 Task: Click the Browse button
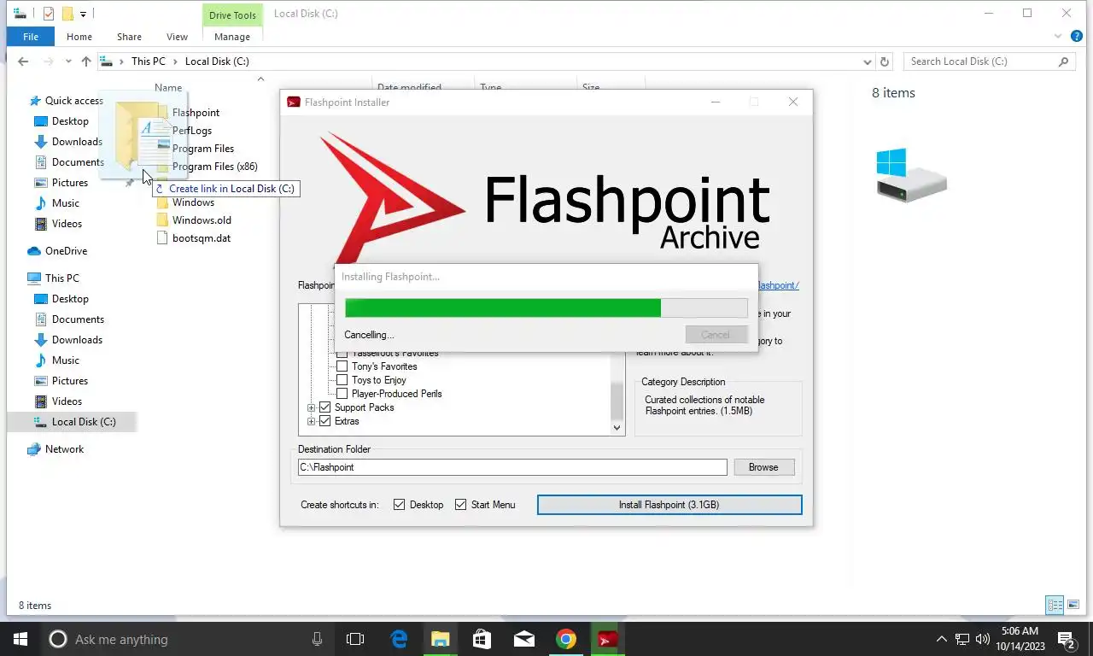(763, 467)
